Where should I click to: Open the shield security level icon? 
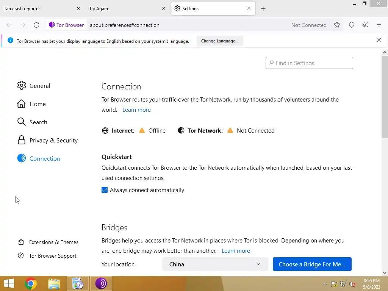click(x=351, y=25)
